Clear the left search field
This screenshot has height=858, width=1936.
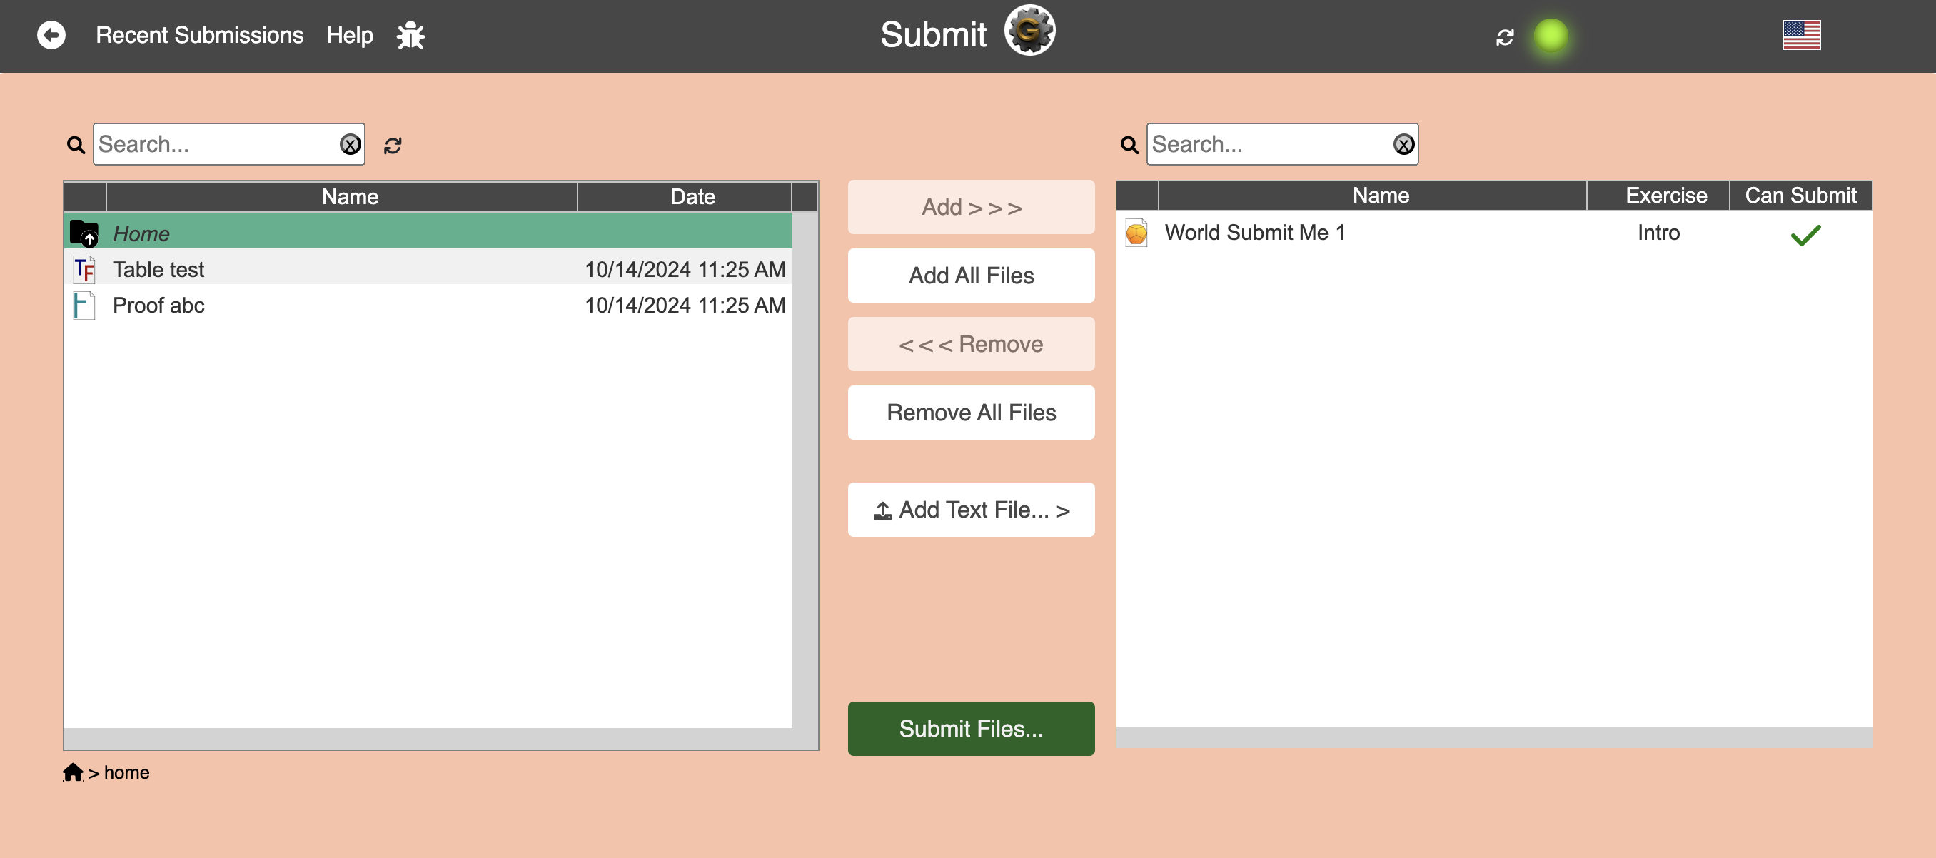point(351,144)
